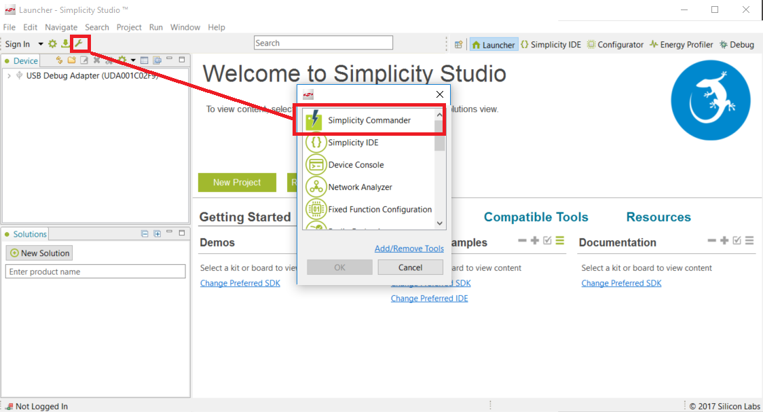Toggle list view icon in Documentation panel
Screen dimensions: 763x412
tap(749, 241)
